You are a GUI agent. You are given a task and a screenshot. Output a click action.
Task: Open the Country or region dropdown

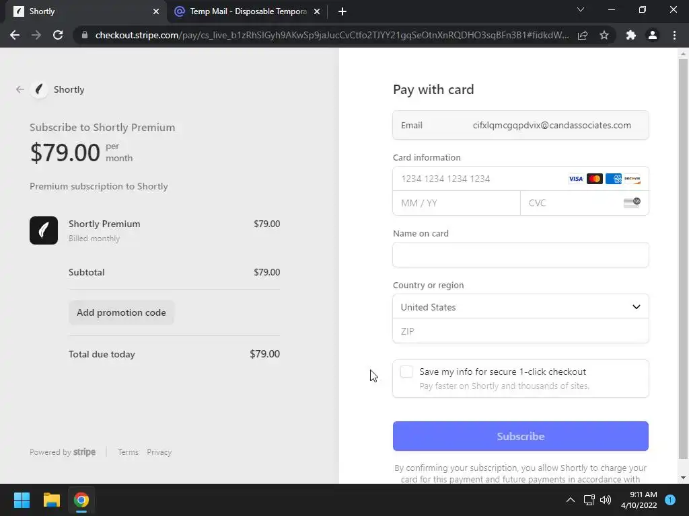click(520, 307)
